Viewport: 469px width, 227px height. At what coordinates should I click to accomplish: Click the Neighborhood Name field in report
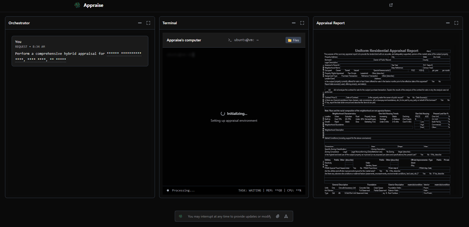click(x=365, y=68)
